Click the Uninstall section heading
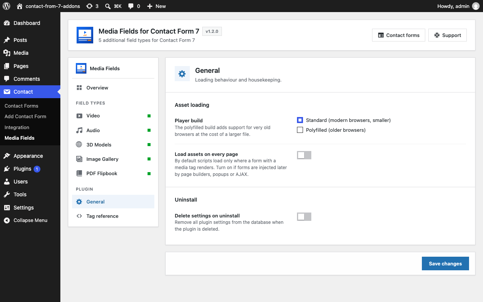483x302 pixels. pyautogui.click(x=186, y=200)
